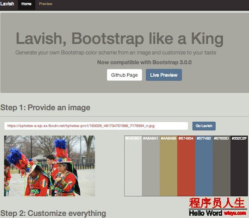Switch to the Preview nav tab
The width and height of the screenshot is (249, 218).
click(x=46, y=4)
